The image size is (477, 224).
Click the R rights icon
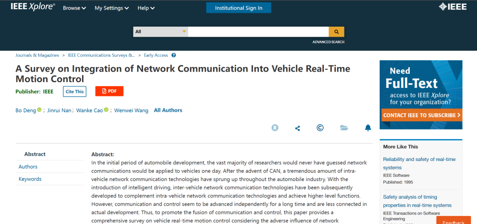click(x=275, y=128)
